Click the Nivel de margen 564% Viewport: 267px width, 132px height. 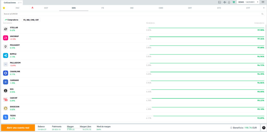pyautogui.click(x=99, y=129)
